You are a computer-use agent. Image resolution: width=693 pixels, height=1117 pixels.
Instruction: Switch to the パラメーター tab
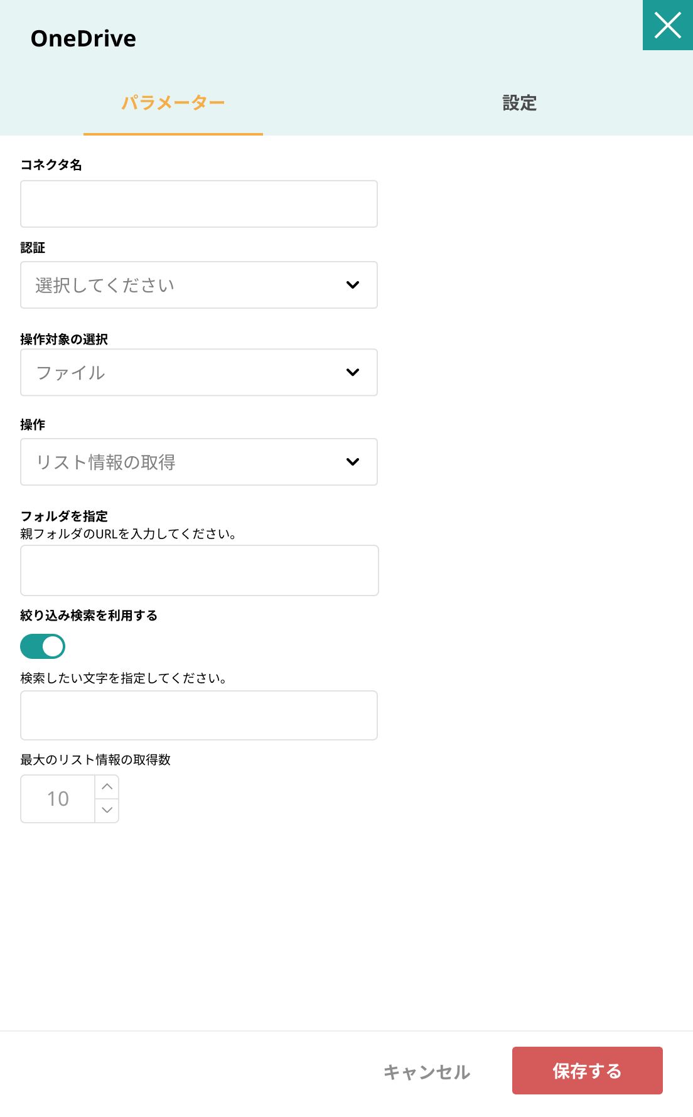pos(173,102)
